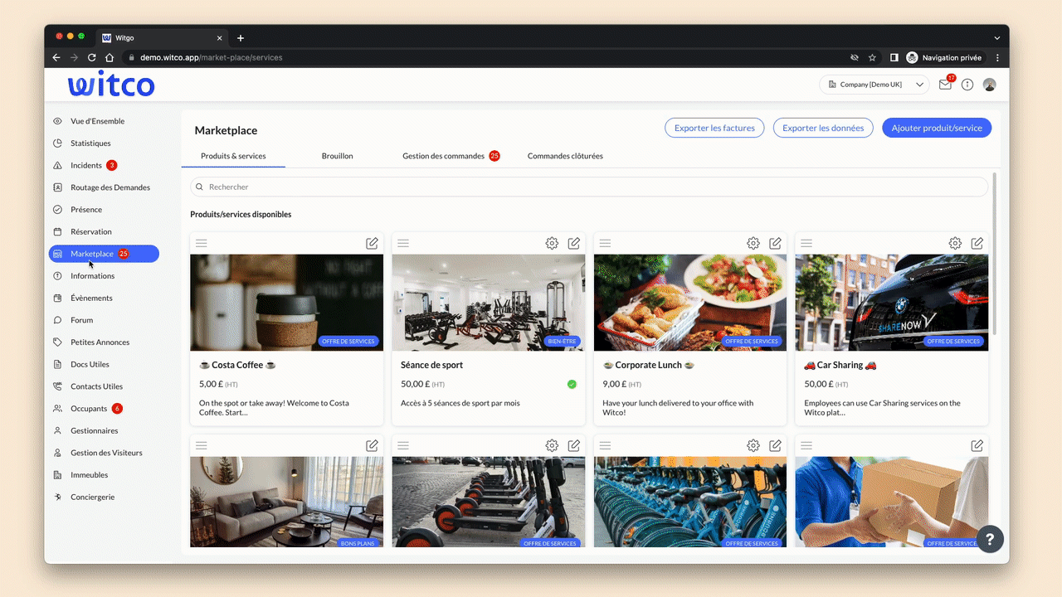Image resolution: width=1062 pixels, height=597 pixels.
Task: Edit the parcel delivery card
Action: (x=977, y=445)
